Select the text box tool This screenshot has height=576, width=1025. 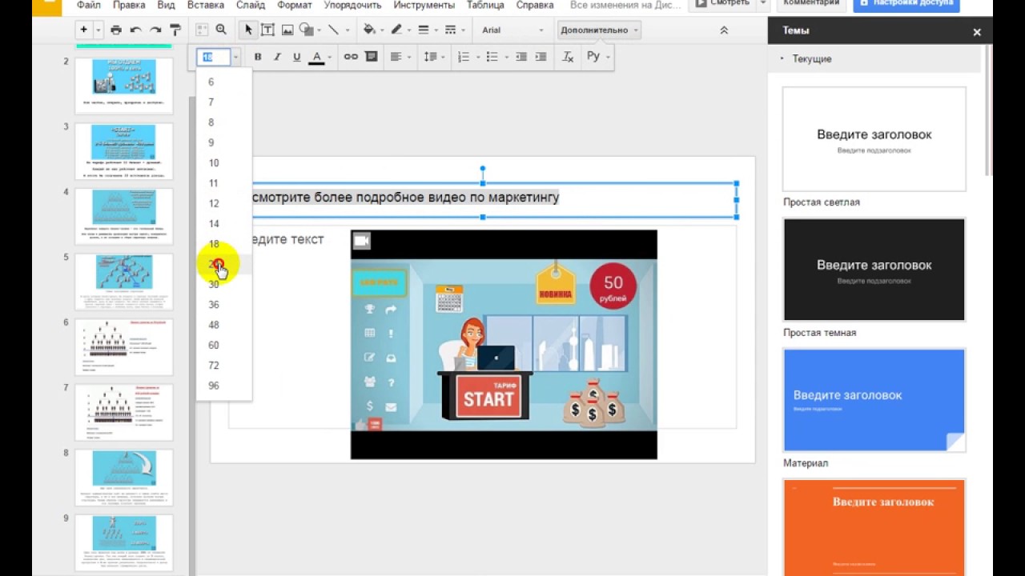267,30
